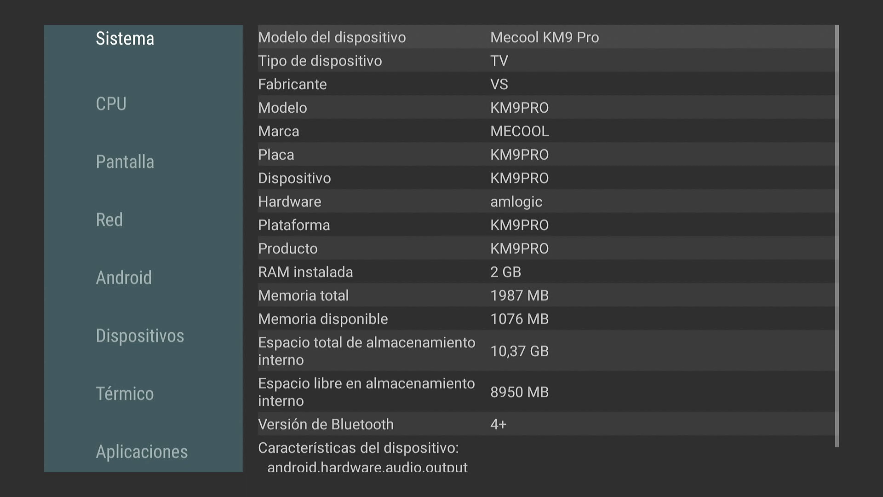Click the Características del dispositivo heading
The width and height of the screenshot is (883, 497).
(x=358, y=448)
